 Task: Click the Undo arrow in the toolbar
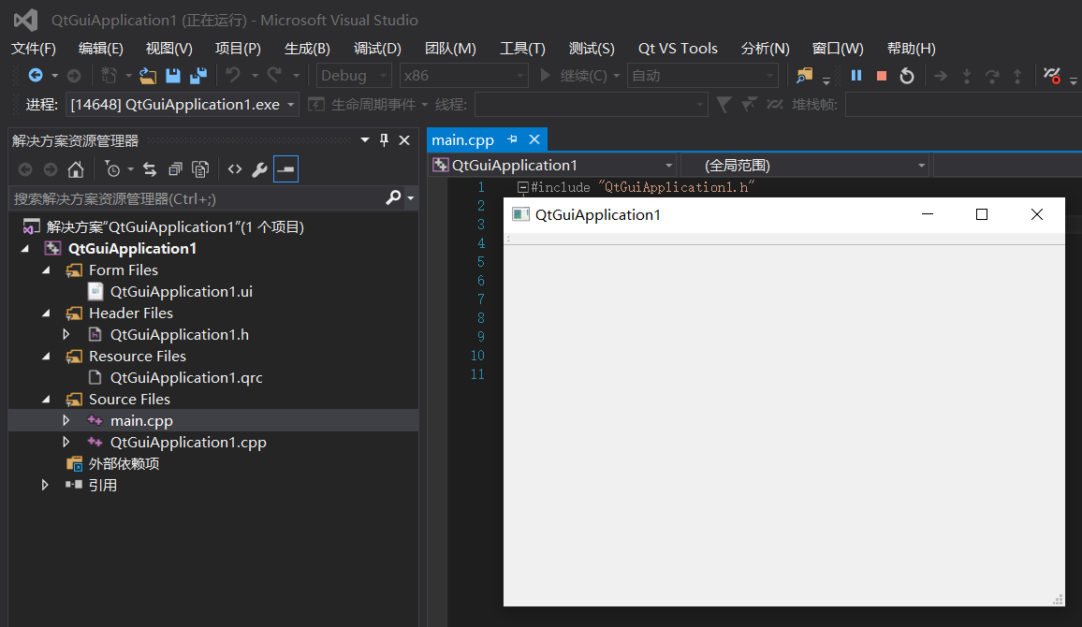233,75
